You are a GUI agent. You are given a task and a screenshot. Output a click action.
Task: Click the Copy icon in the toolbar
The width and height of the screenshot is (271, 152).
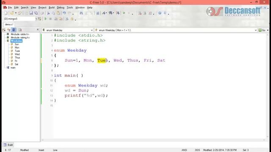tap(53, 13)
